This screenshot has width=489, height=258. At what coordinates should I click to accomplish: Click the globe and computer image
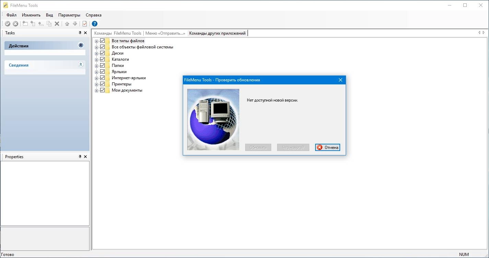point(213,120)
